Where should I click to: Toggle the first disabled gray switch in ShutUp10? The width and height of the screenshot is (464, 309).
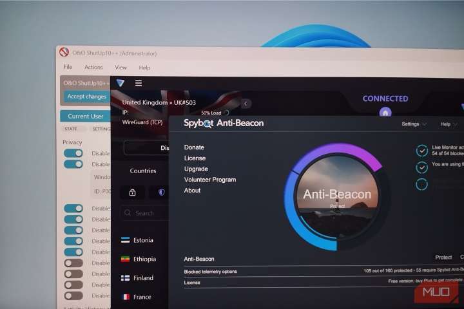point(73,263)
